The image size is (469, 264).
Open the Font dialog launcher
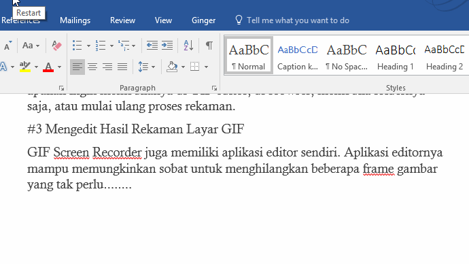point(61,88)
